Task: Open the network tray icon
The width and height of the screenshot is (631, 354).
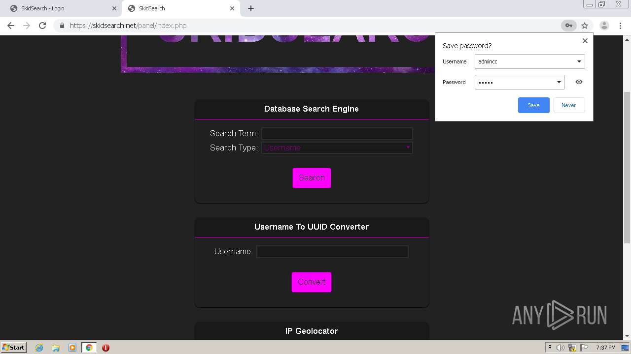Action: point(572,348)
